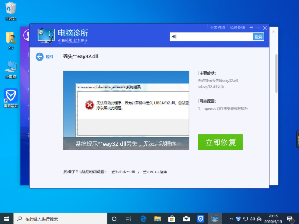The height and width of the screenshot is (224, 299).
Task: Click the green 立即修复 repair button
Action: coord(220,142)
